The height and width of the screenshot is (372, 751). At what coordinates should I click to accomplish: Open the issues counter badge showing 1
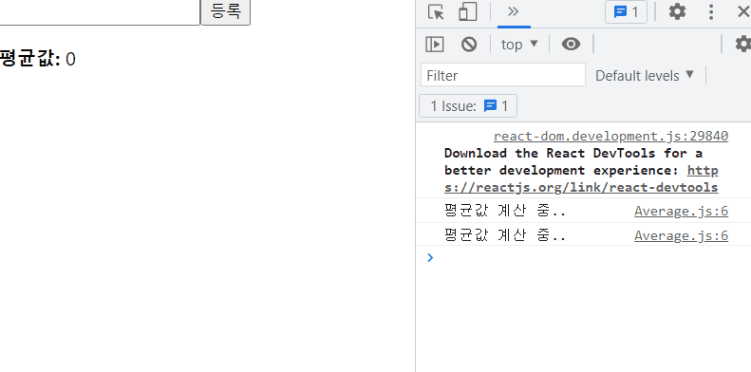point(626,12)
